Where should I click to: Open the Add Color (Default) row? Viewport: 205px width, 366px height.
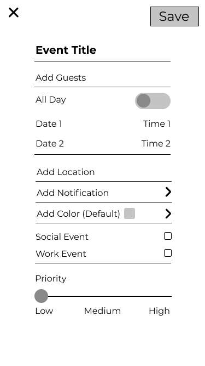coord(103,213)
